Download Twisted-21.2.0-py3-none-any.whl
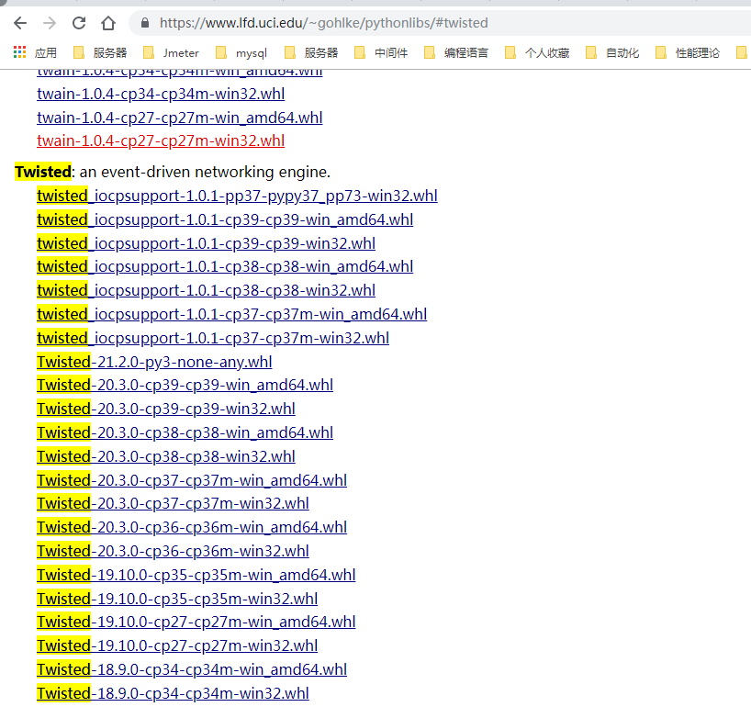751x718 pixels. (154, 362)
